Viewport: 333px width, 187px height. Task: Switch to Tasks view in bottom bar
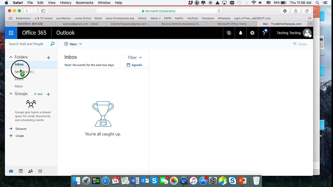40,171
